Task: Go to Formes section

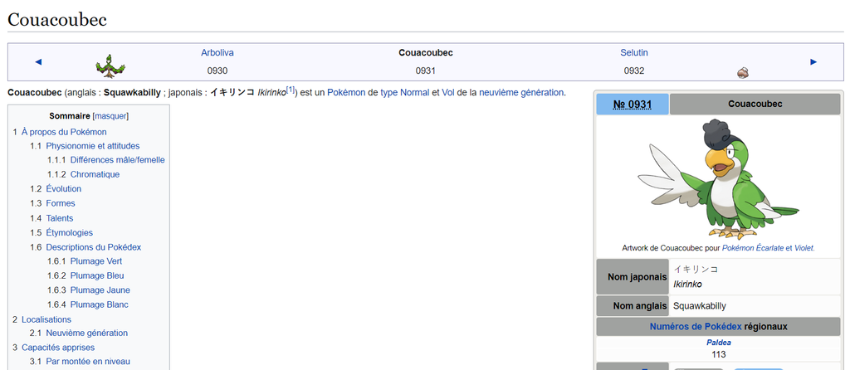Action: pos(61,203)
